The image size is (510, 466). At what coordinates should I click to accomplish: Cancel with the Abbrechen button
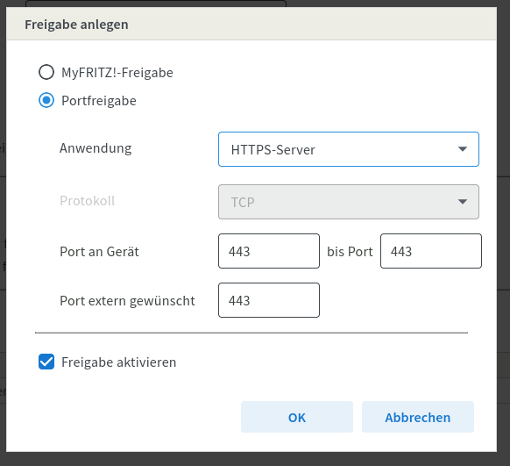418,417
